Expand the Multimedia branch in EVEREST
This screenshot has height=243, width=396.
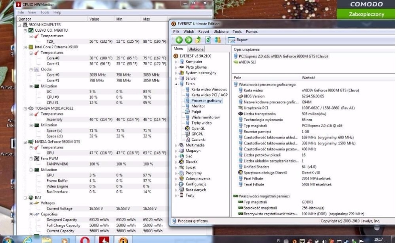(x=176, y=145)
